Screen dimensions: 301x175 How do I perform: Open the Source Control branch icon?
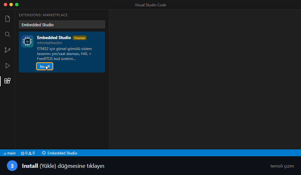(8, 50)
